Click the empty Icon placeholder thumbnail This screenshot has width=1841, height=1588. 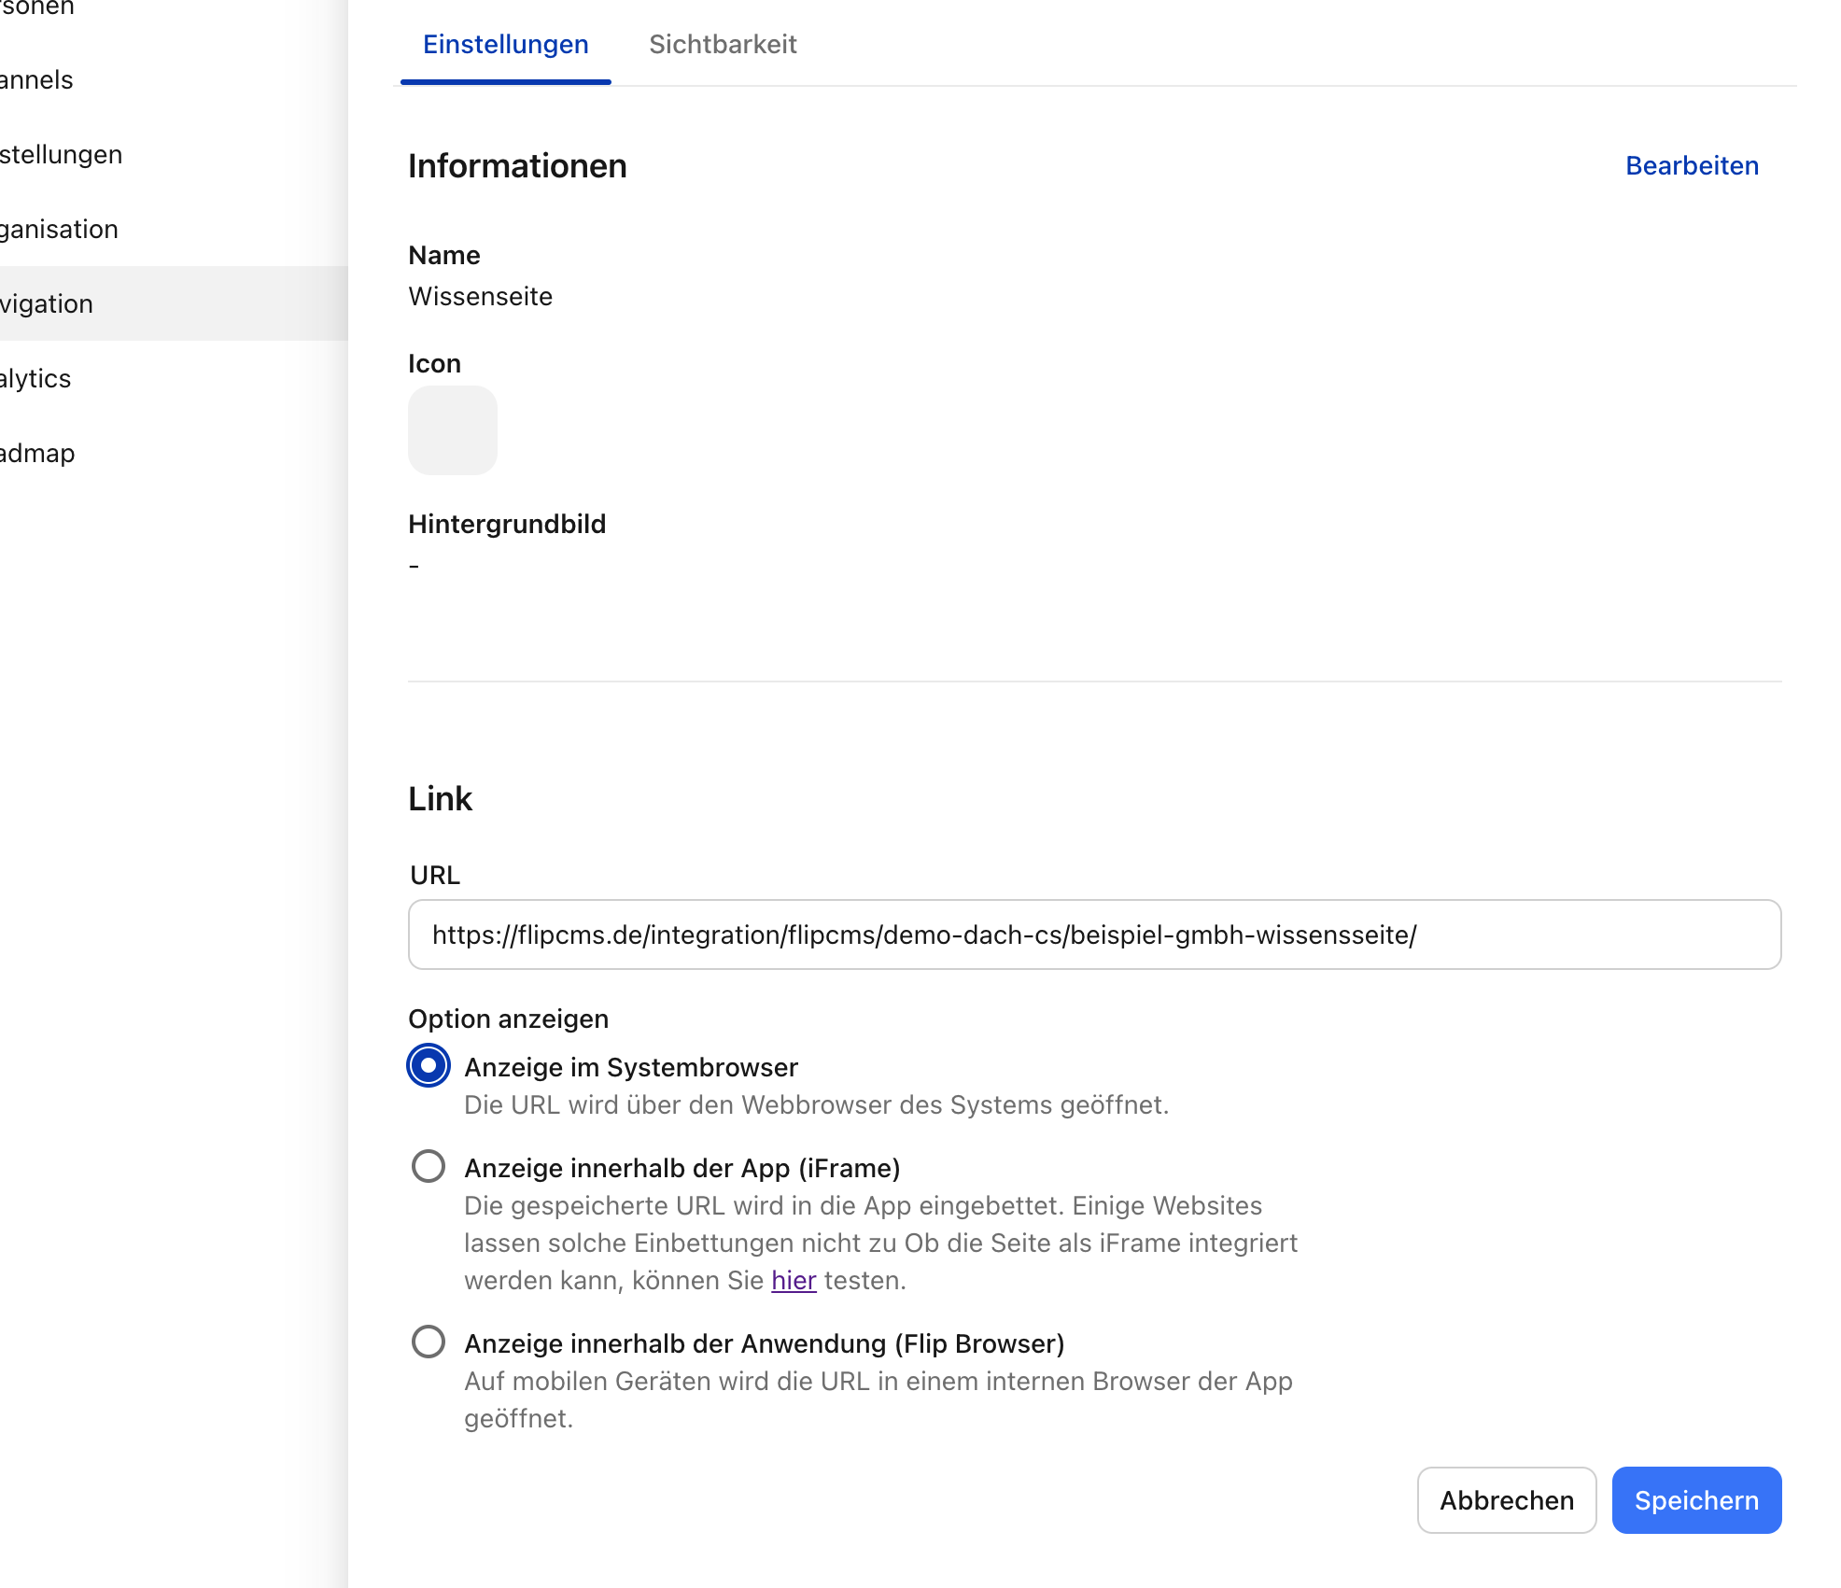point(453,430)
